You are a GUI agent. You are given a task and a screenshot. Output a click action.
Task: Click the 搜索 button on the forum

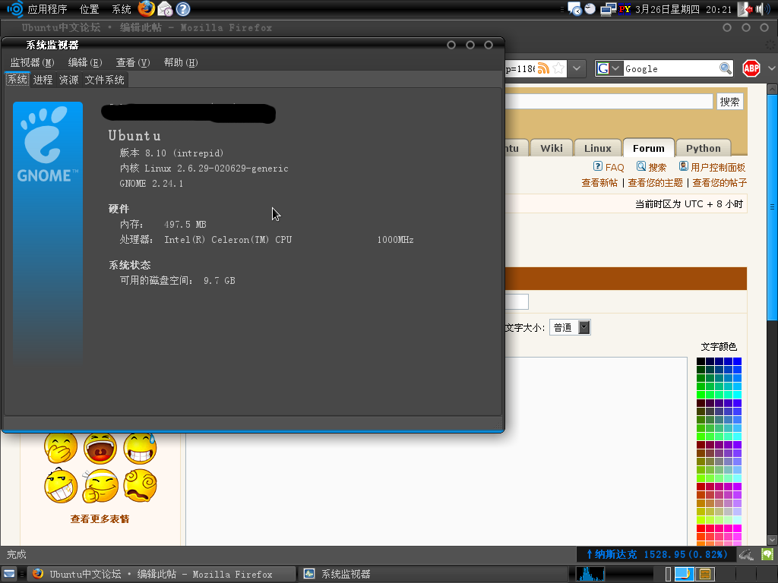[729, 102]
